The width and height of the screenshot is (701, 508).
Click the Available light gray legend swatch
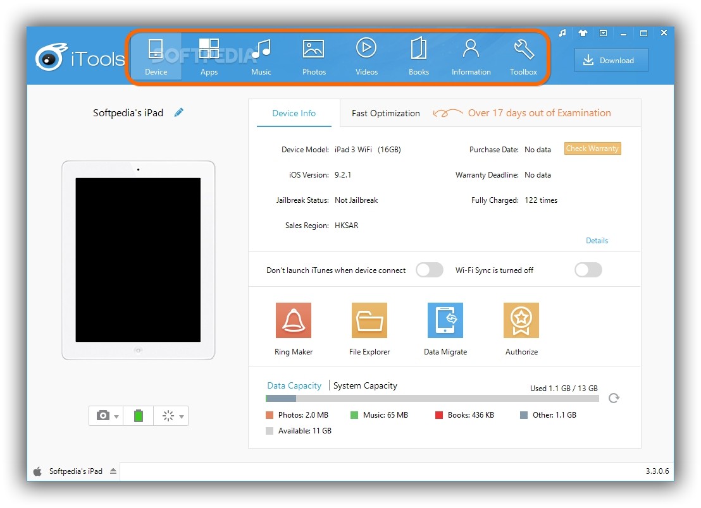[x=269, y=431]
